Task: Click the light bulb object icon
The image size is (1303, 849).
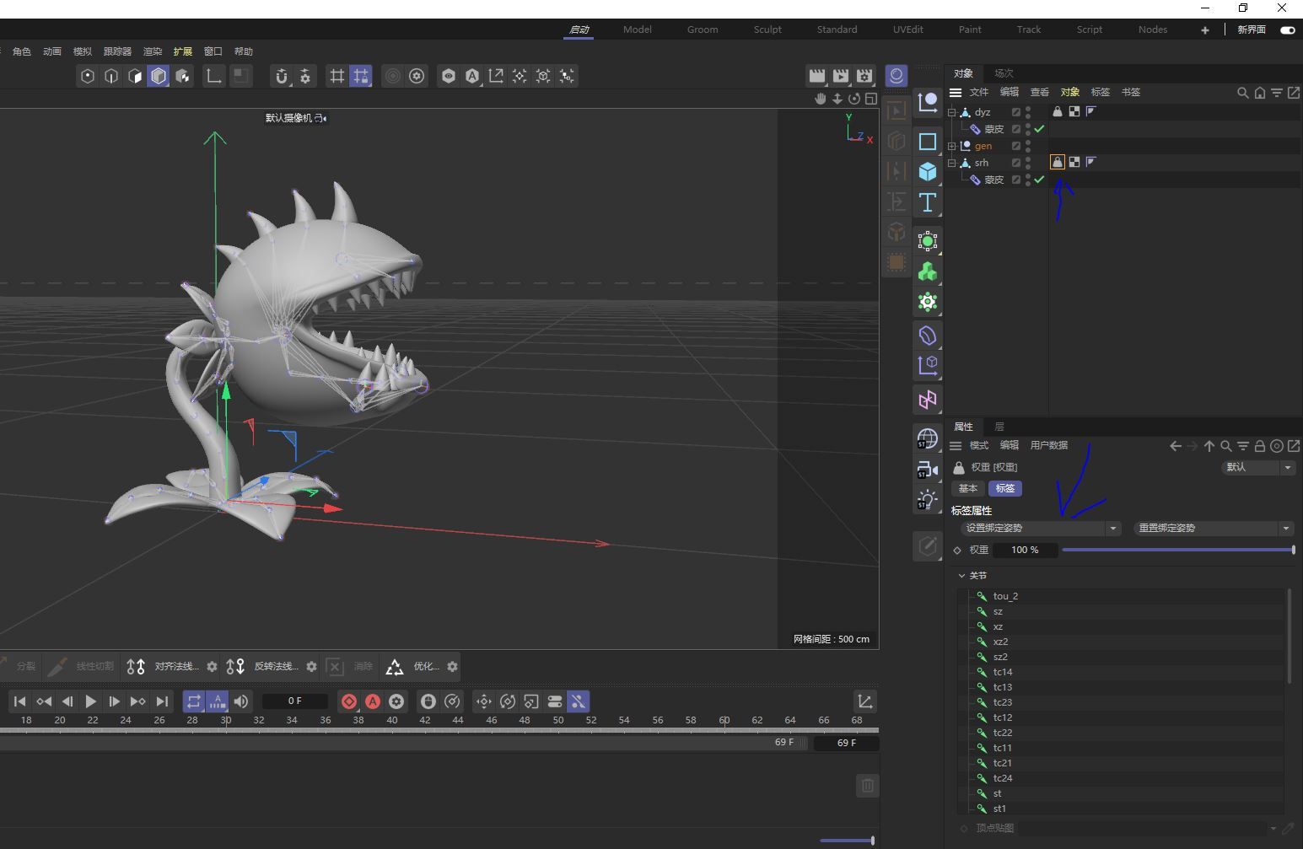Action: click(928, 500)
